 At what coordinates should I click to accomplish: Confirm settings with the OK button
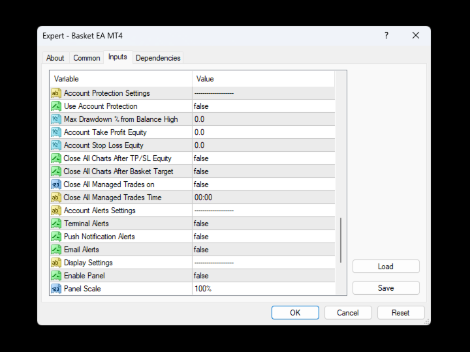click(295, 312)
